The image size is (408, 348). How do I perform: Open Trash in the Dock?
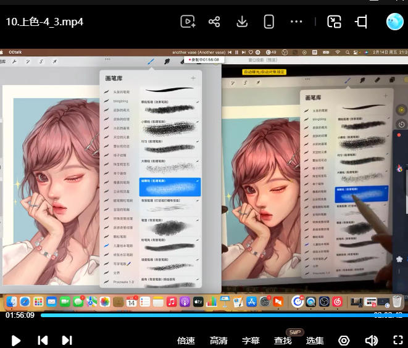click(x=397, y=302)
